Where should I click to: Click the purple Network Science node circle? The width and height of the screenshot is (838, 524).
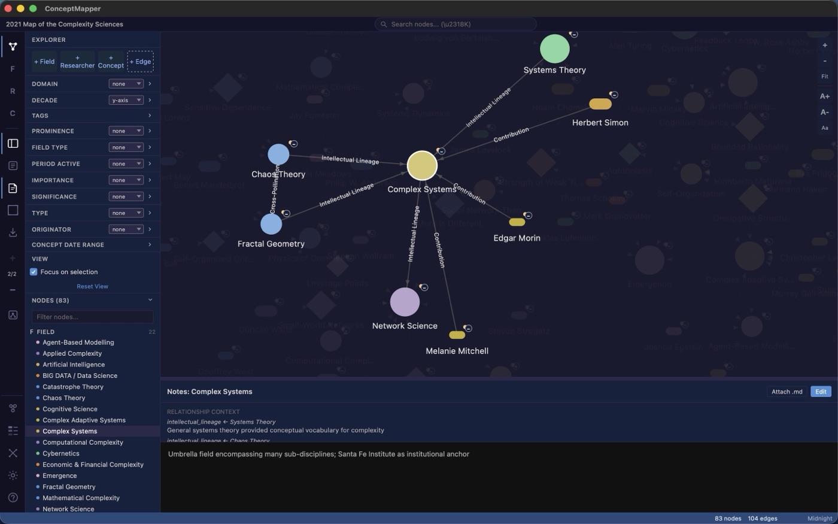coord(405,302)
